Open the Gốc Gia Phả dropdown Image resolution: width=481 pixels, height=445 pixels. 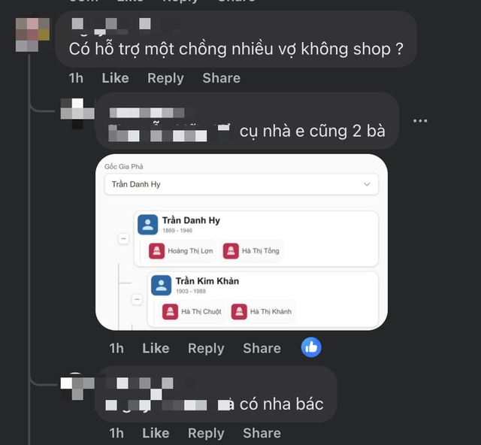click(241, 184)
